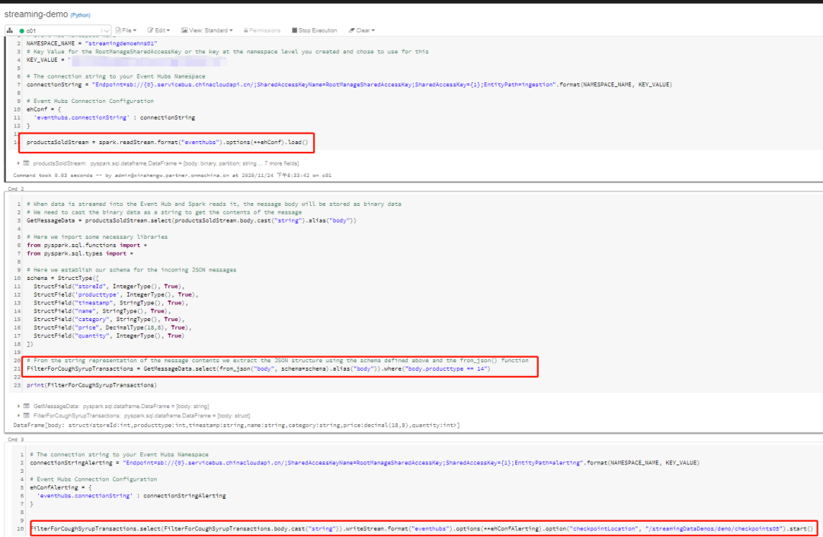Click the ehConf = { line
The width and height of the screenshot is (823, 537).
43,109
